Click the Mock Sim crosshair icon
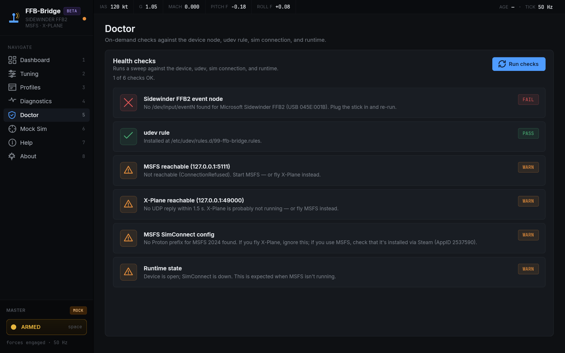Viewport: 565px width, 353px height. pos(12,129)
